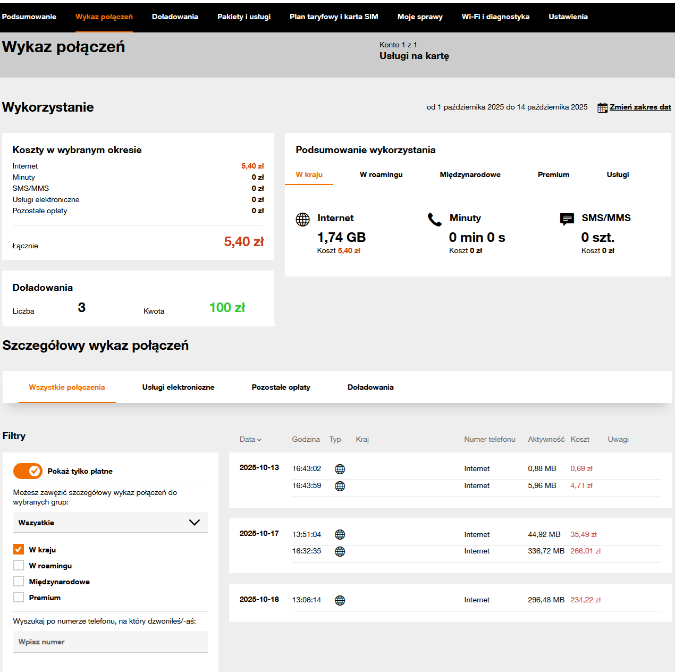The height and width of the screenshot is (672, 675).
Task: Select the W roamingu summary tab
Action: point(381,174)
